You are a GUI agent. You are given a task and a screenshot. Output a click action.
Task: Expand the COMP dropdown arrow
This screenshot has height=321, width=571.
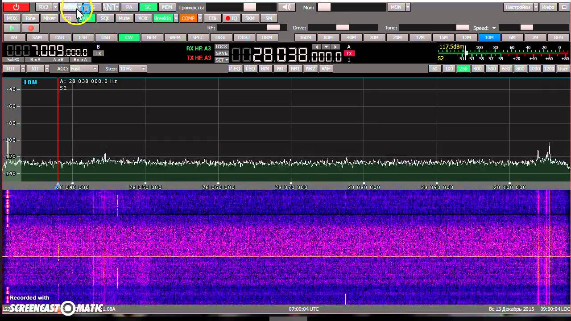tap(200, 18)
